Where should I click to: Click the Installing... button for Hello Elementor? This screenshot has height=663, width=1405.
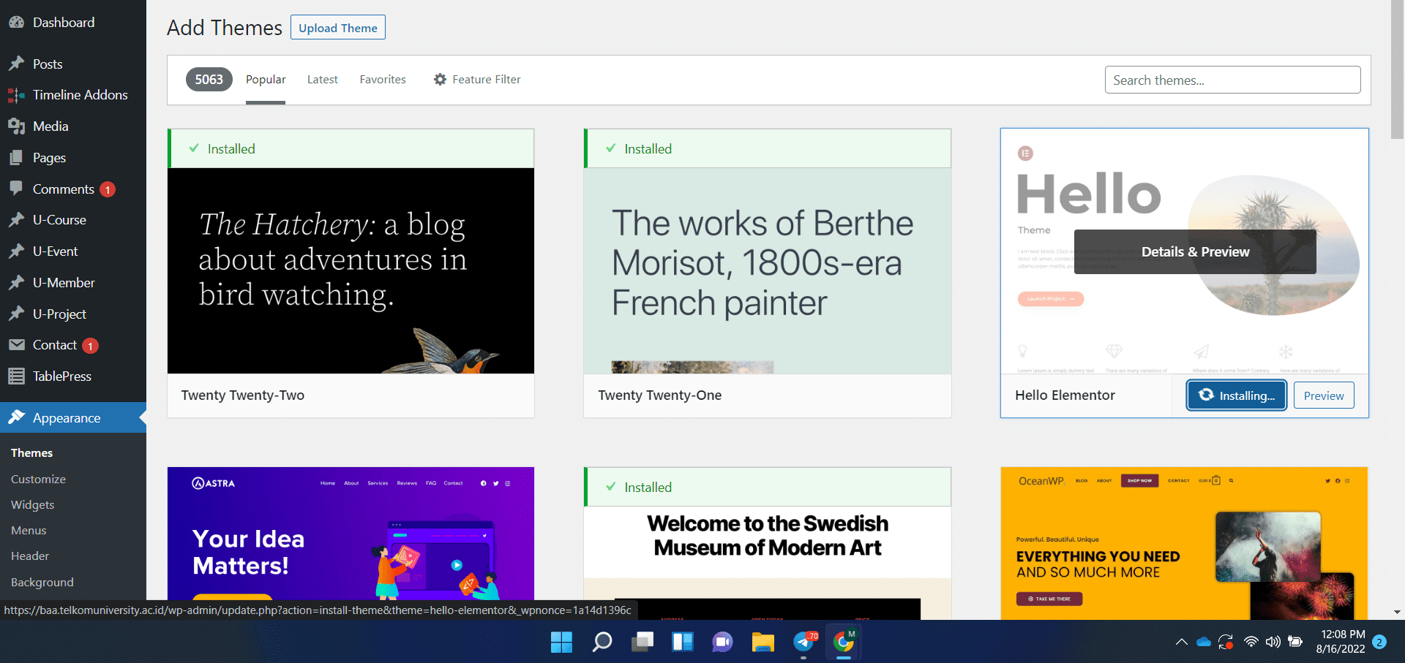(1237, 395)
